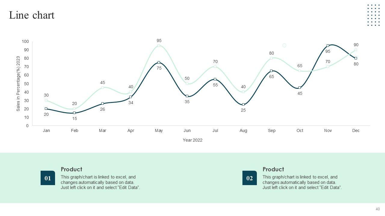The width and height of the screenshot is (385, 216).
Task: Click the Product heading beside badge 02
Action: pyautogui.click(x=273, y=169)
